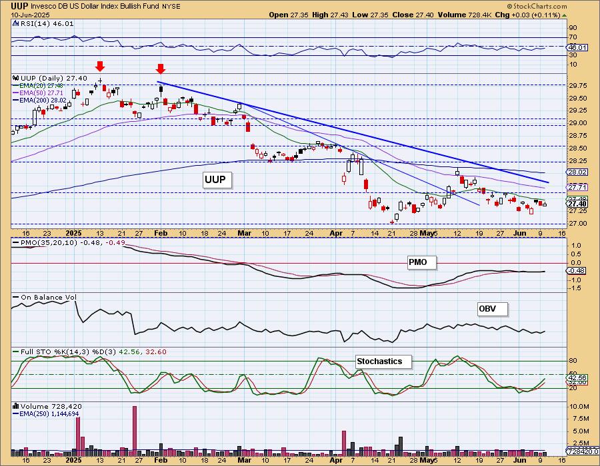
Task: Click the Volume 728.4K header value
Action: [x=465, y=15]
